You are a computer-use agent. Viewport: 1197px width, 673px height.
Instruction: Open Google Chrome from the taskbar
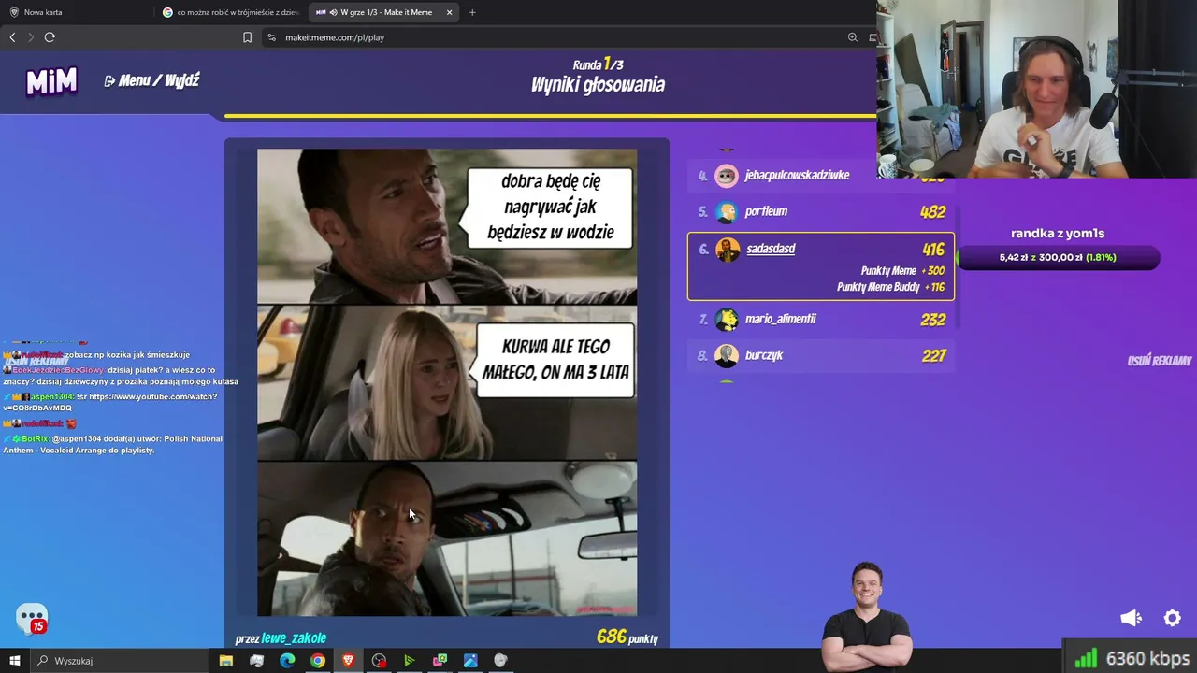pos(318,661)
